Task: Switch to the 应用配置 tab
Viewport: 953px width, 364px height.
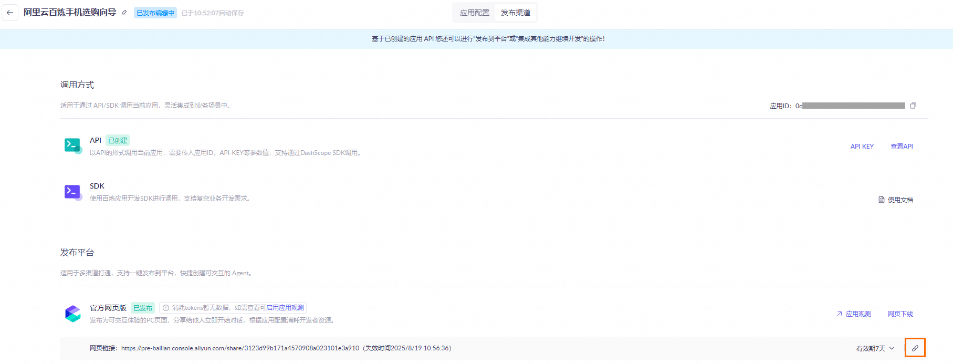Action: pyautogui.click(x=474, y=13)
